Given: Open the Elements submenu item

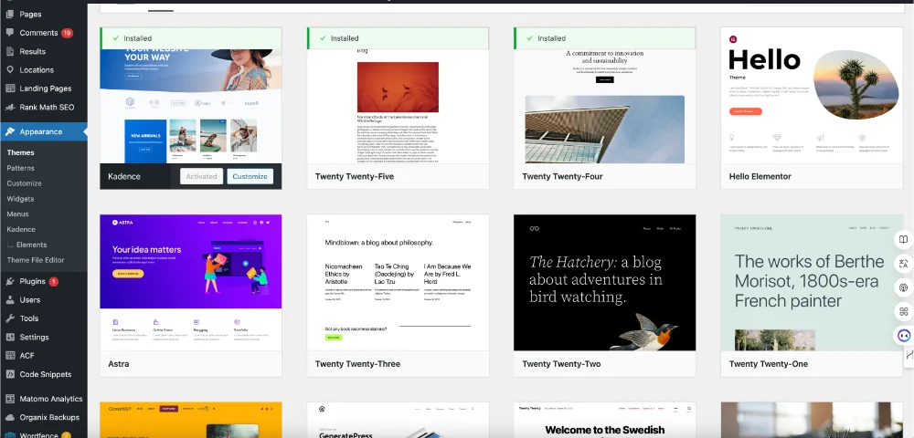Looking at the screenshot, I should 31,245.
